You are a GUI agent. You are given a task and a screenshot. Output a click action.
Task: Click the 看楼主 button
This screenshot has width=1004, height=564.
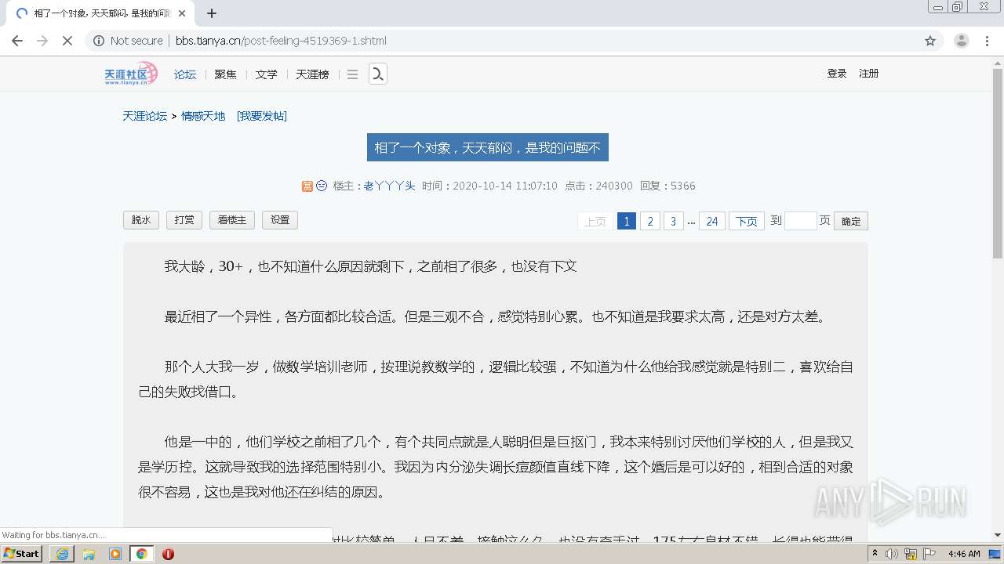pyautogui.click(x=232, y=220)
